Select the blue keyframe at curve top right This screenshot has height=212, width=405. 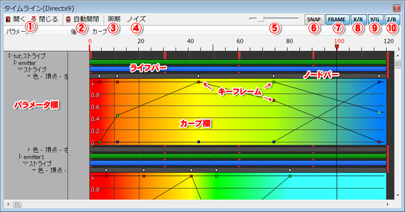379,82
